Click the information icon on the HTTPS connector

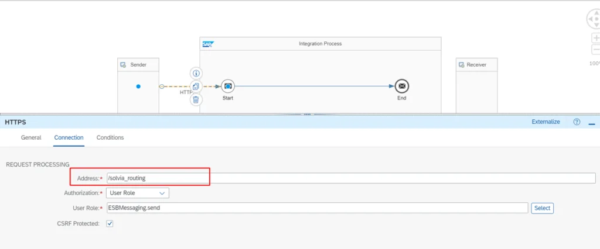coord(196,73)
